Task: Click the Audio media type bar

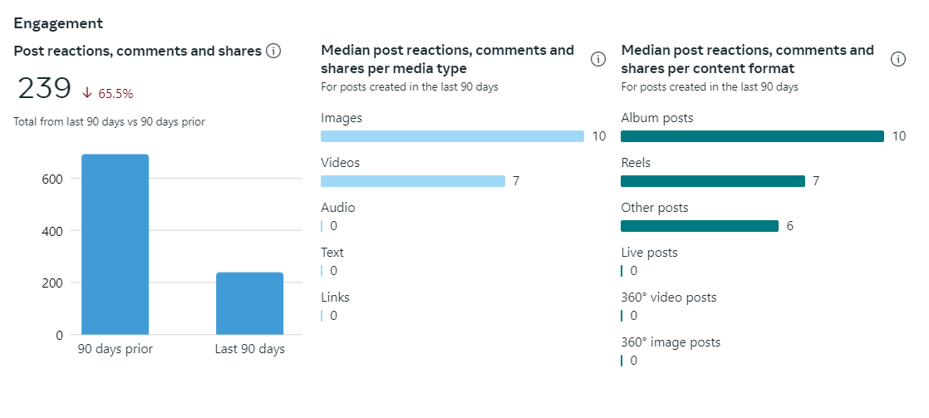Action: [x=322, y=226]
